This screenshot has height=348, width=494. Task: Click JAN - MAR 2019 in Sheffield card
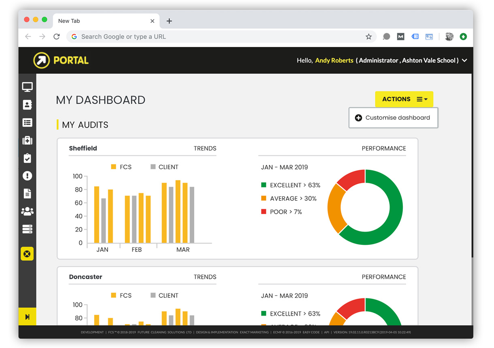point(284,167)
